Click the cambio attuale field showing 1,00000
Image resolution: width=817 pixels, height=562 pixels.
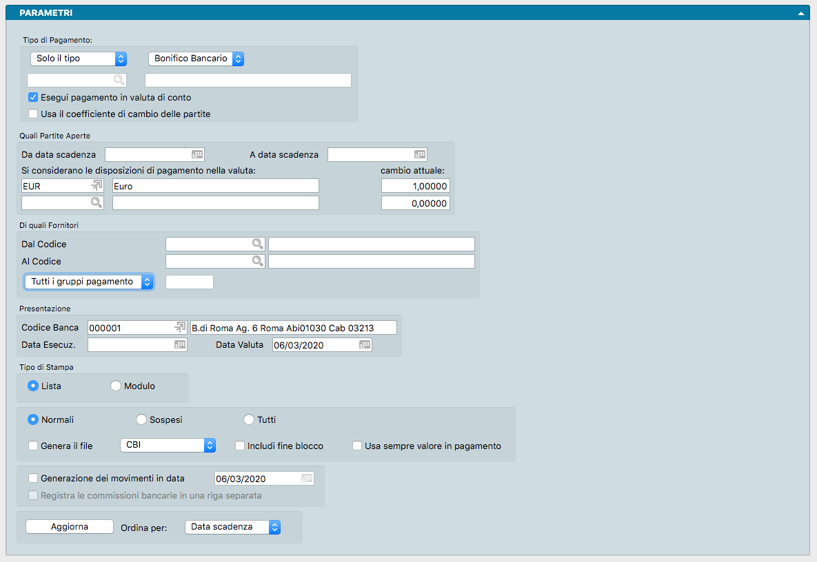(x=415, y=186)
